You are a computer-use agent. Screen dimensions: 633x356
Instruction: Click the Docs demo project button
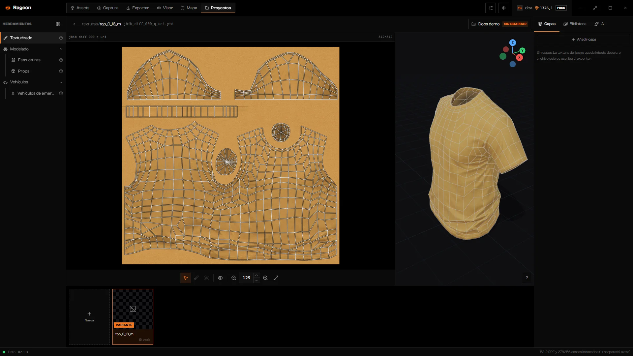499,24
